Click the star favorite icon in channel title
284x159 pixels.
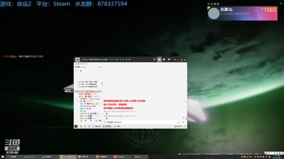click(x=120, y=59)
